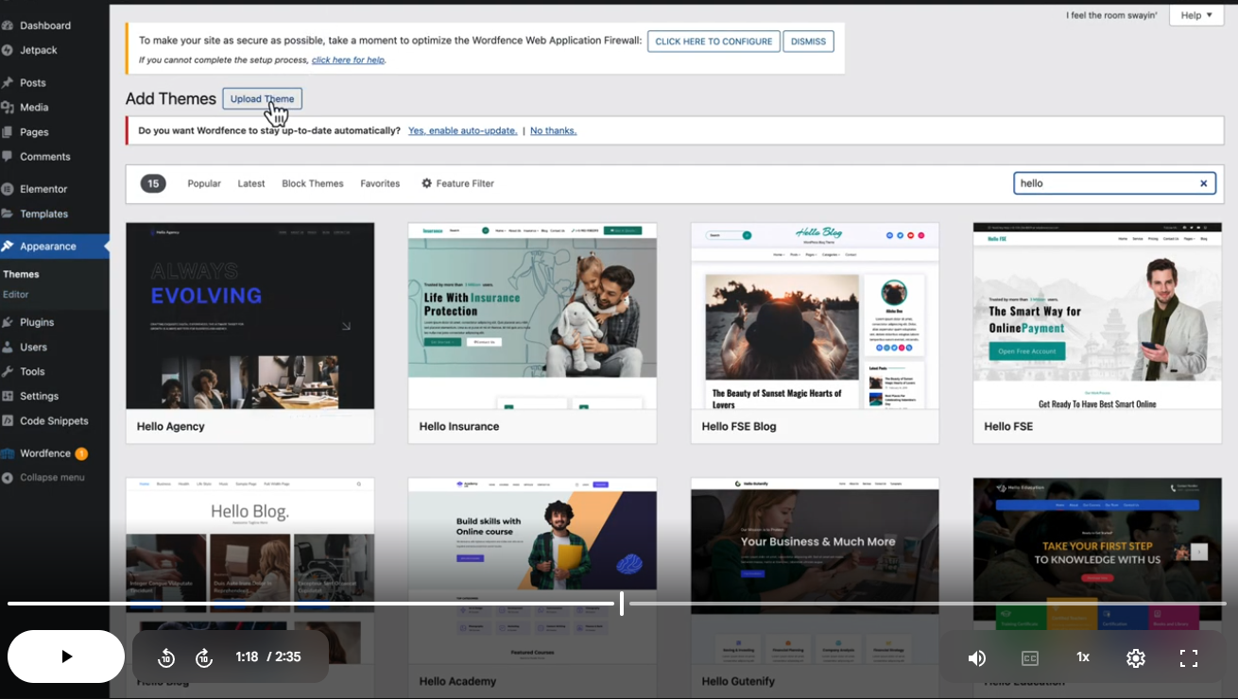The height and width of the screenshot is (699, 1238).
Task: Open Jetpack in the admin sidebar
Action: pos(39,50)
